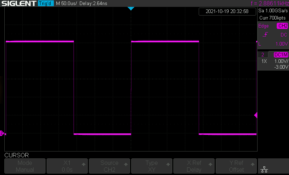The width and height of the screenshot is (289, 175).
Task: Open the X Ref Delay softkey
Action: point(194,166)
